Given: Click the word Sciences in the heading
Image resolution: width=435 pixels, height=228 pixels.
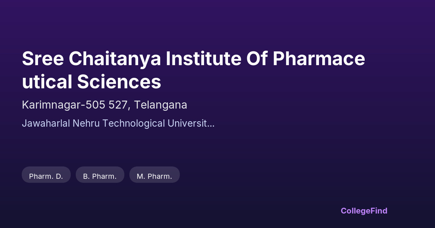Looking at the screenshot, I should pos(119,82).
